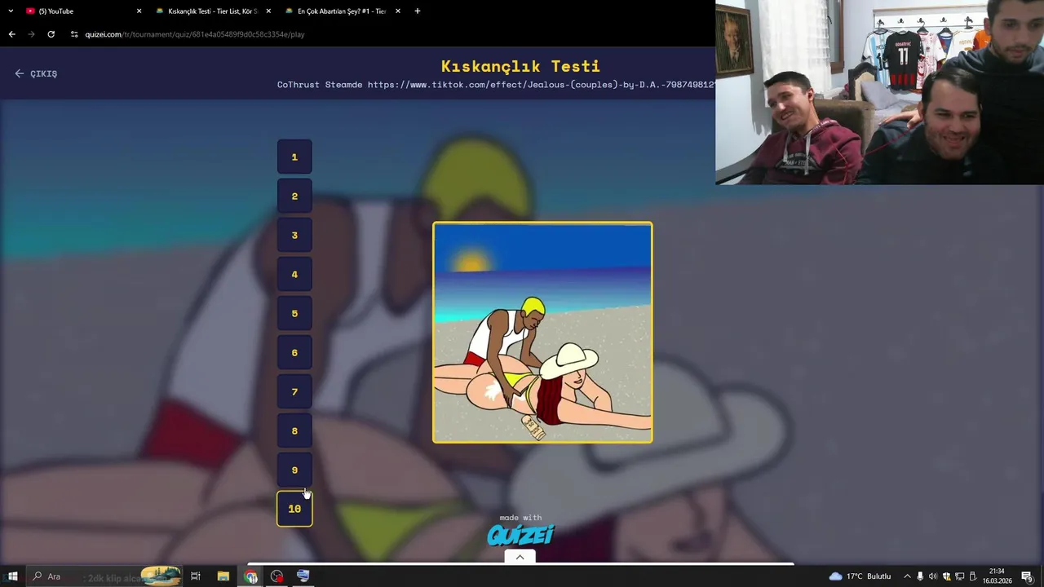Click the TikTok effect link in subtitle
The height and width of the screenshot is (587, 1044).
click(542, 85)
